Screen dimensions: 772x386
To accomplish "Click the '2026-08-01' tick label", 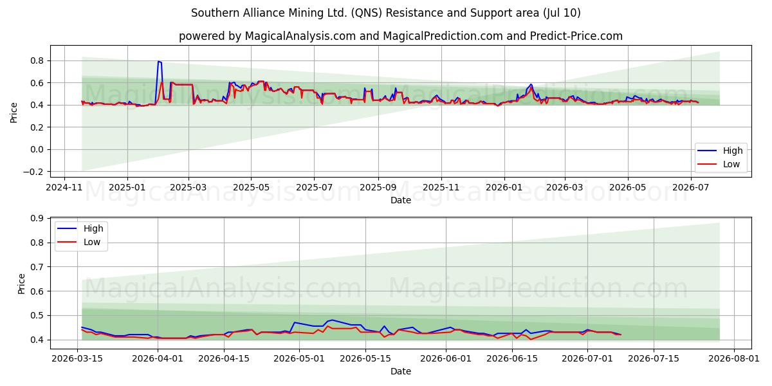I will coord(734,358).
